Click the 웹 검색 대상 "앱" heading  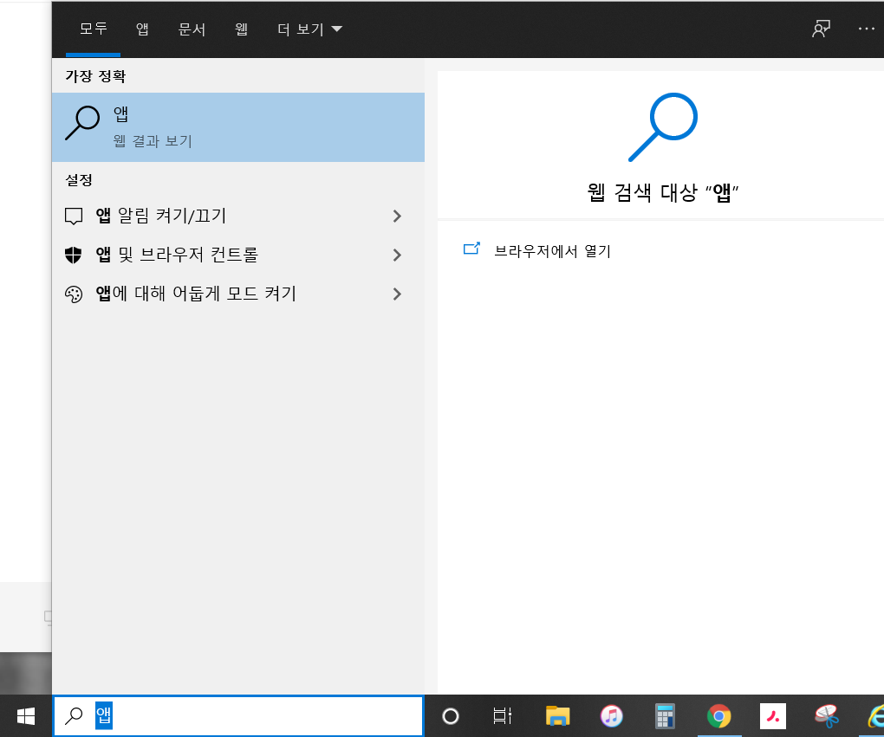tap(662, 193)
